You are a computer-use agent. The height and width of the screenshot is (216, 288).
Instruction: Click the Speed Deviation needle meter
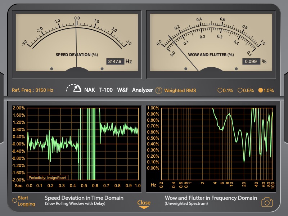coord(77,42)
